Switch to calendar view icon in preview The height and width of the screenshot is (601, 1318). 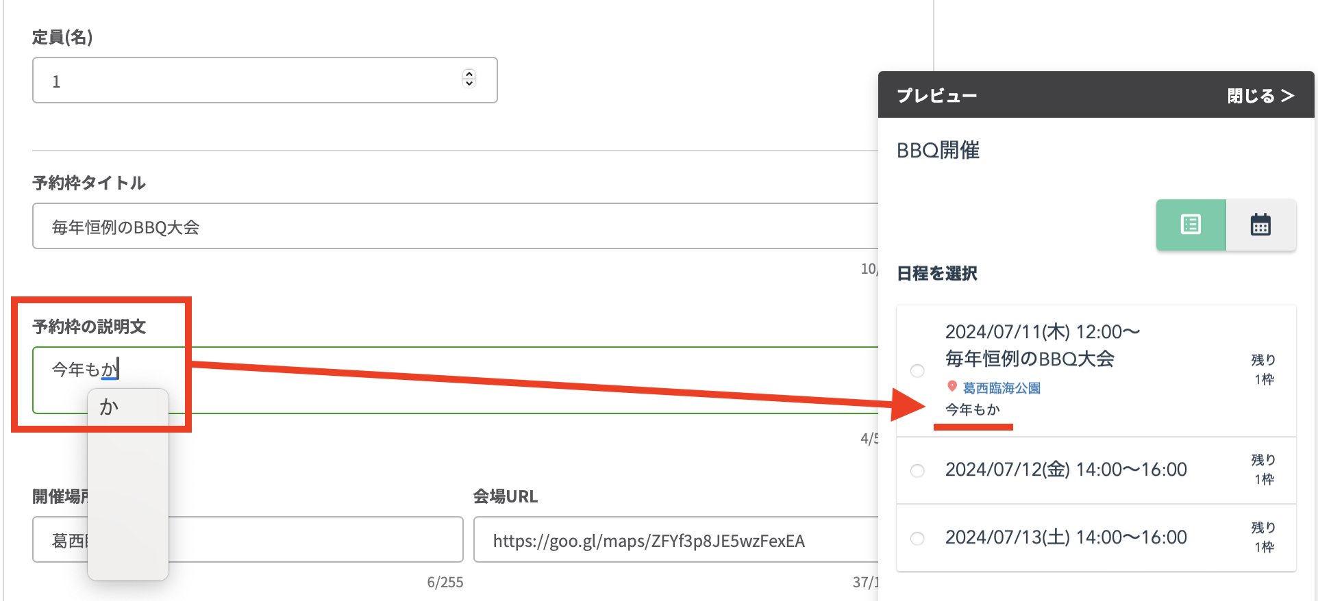[x=1260, y=225]
